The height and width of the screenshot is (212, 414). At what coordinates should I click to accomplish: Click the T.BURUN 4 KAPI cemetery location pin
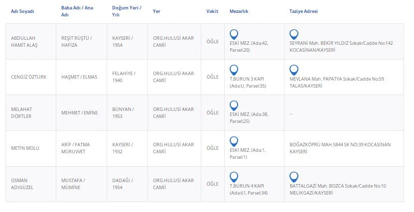click(x=234, y=177)
